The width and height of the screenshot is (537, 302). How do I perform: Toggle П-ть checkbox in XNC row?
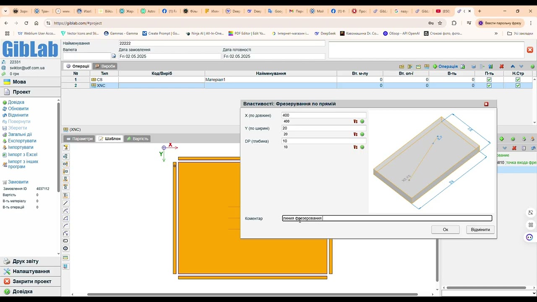tap(489, 86)
